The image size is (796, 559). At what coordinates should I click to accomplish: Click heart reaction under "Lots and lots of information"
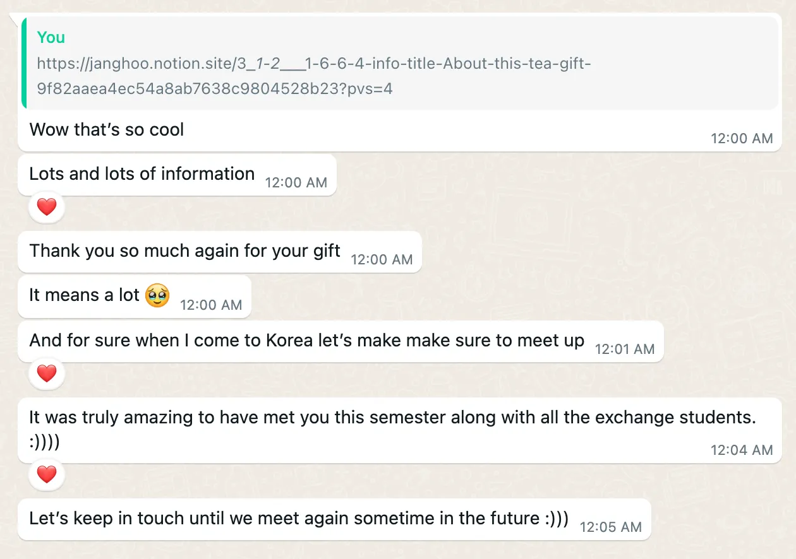(x=47, y=207)
